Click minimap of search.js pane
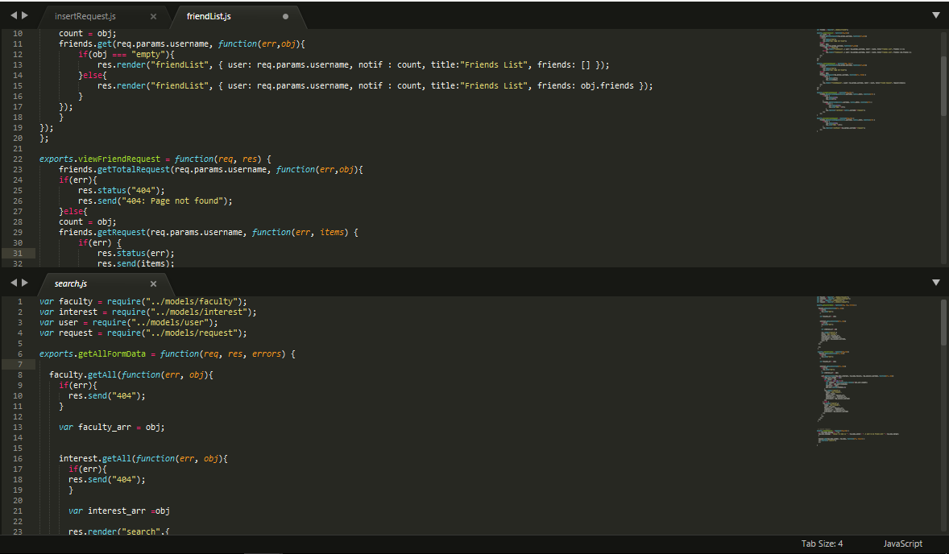The image size is (949, 554). click(x=858, y=370)
